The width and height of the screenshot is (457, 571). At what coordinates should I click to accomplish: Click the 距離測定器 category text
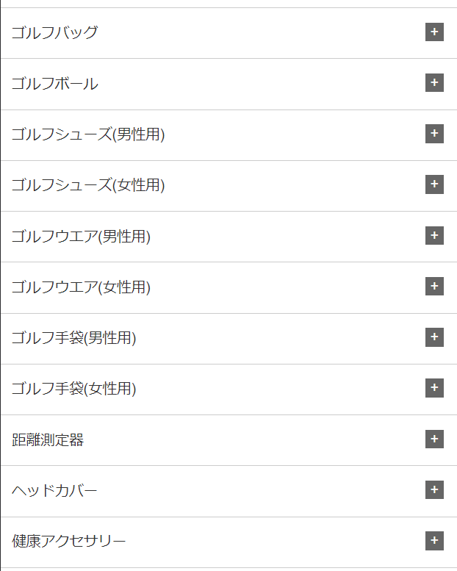click(48, 439)
